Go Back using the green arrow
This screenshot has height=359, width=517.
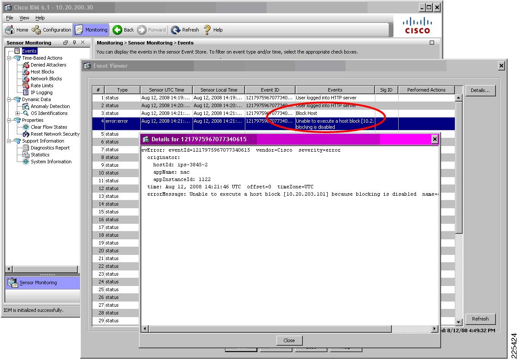[123, 30]
